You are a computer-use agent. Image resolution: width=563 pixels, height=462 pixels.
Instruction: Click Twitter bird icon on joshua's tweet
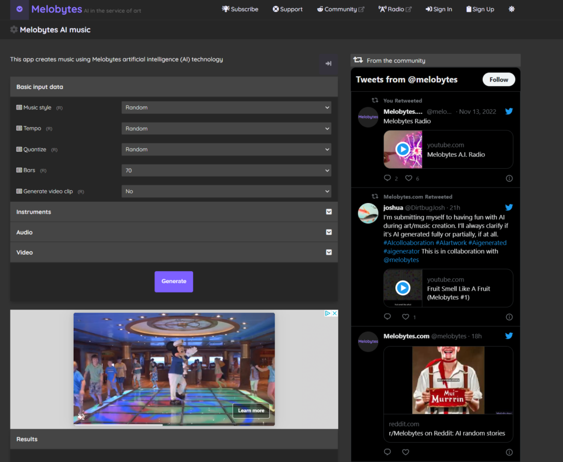click(509, 207)
